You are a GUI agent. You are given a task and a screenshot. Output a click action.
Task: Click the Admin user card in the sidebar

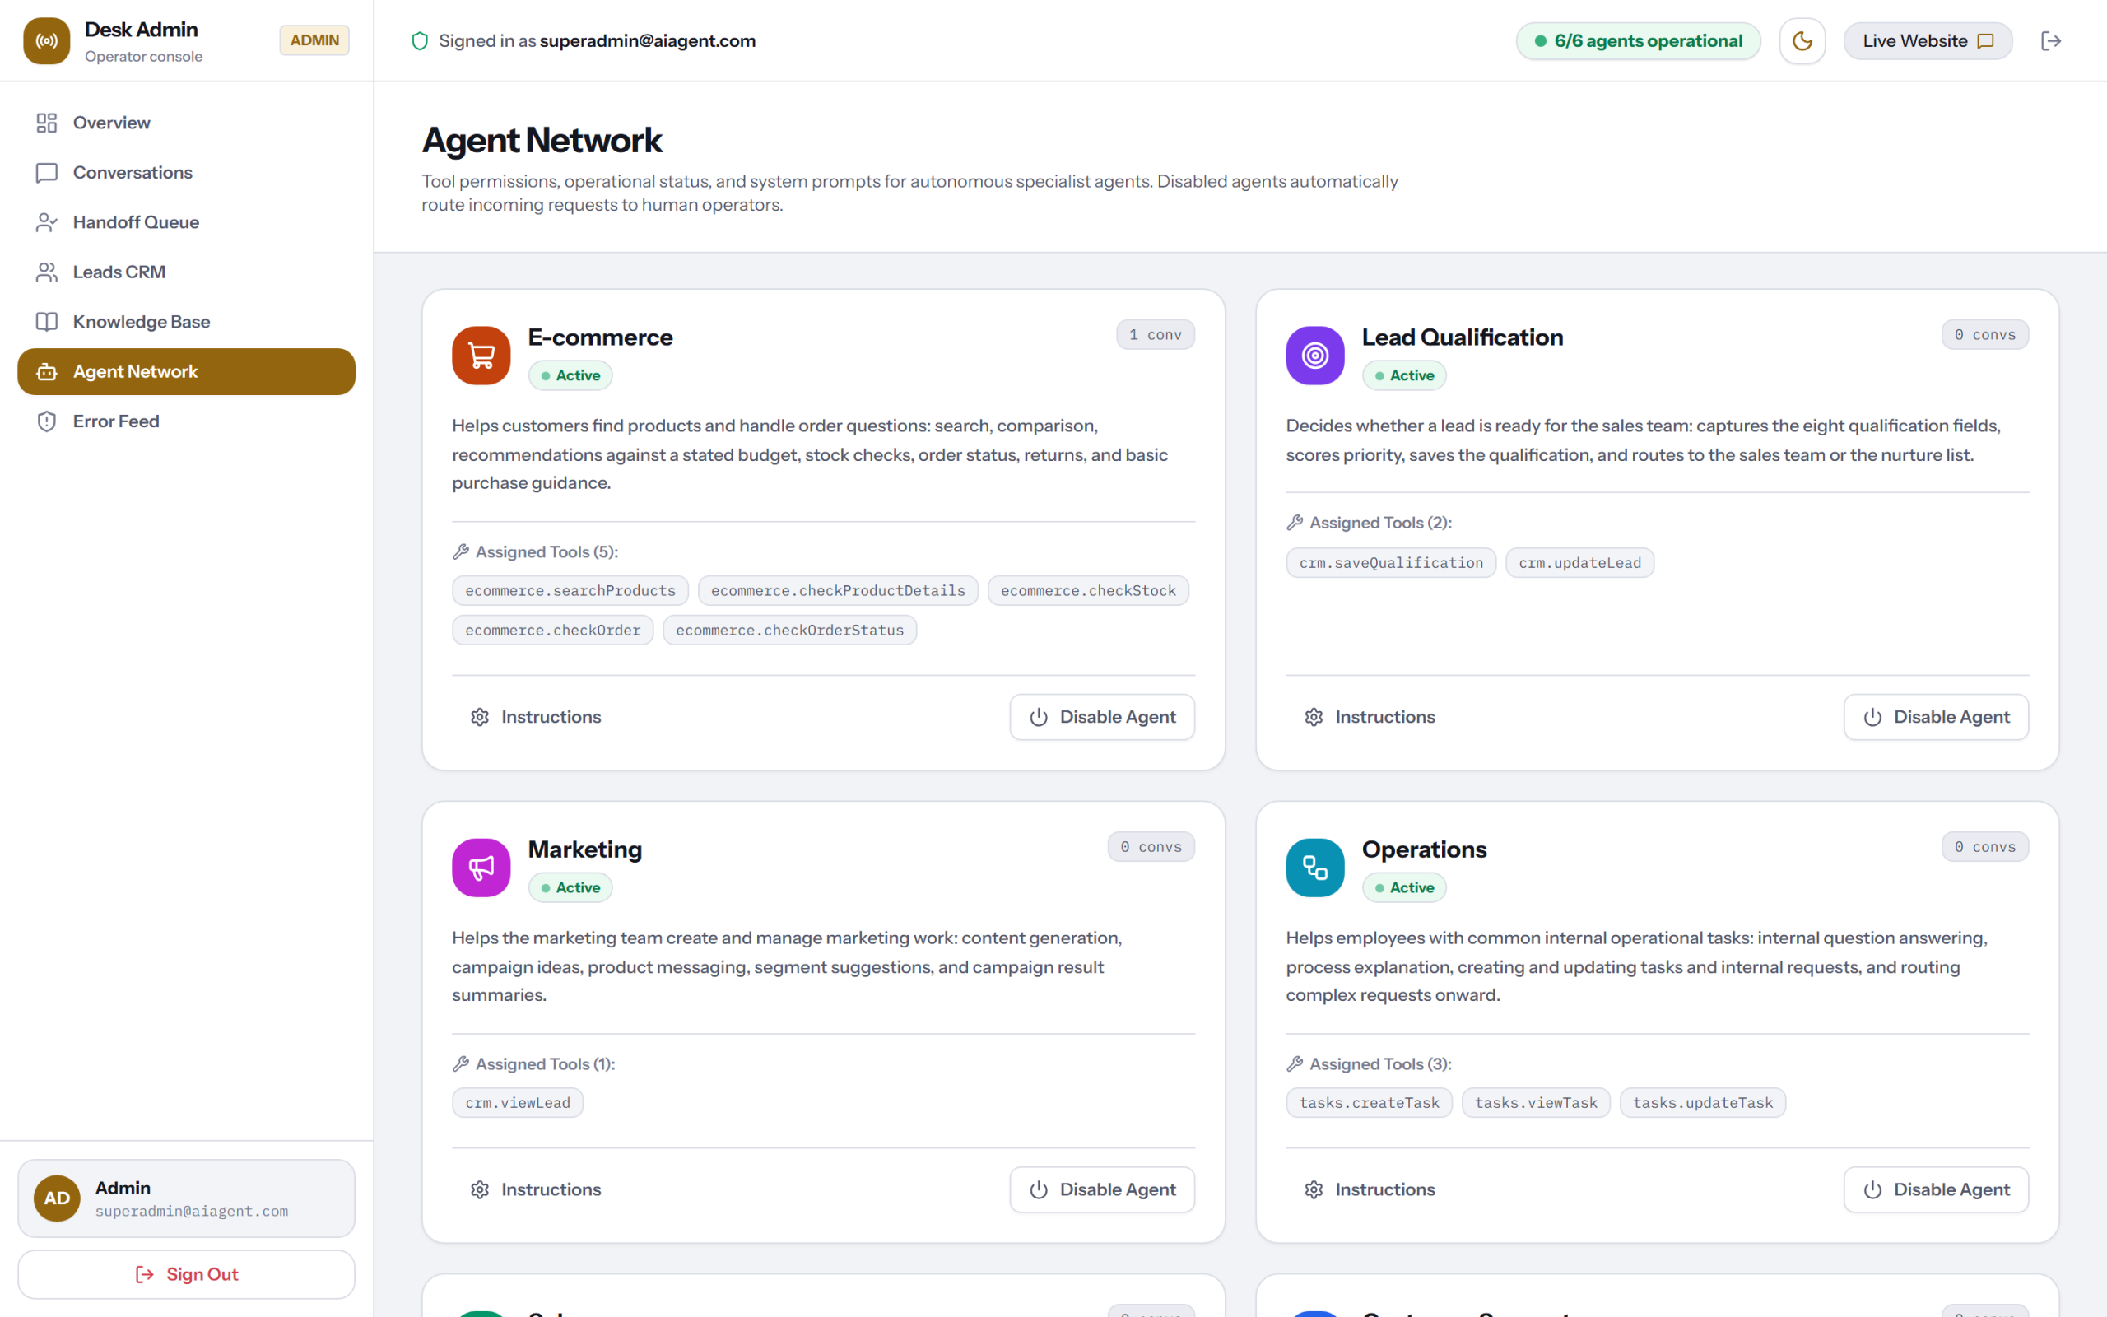pos(186,1198)
